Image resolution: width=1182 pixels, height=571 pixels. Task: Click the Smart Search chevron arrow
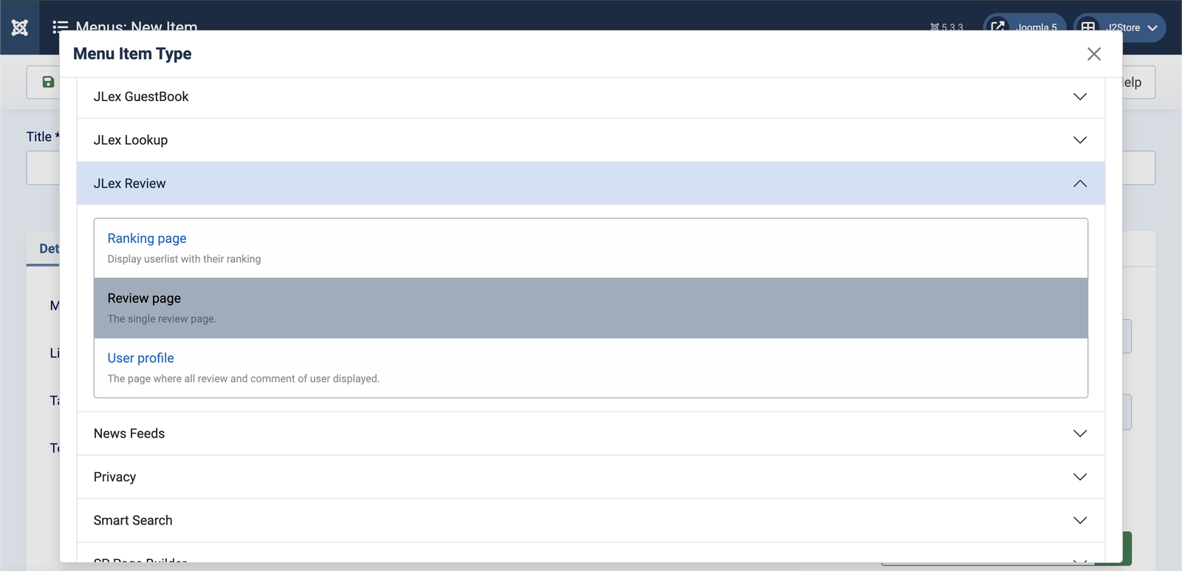click(x=1080, y=521)
